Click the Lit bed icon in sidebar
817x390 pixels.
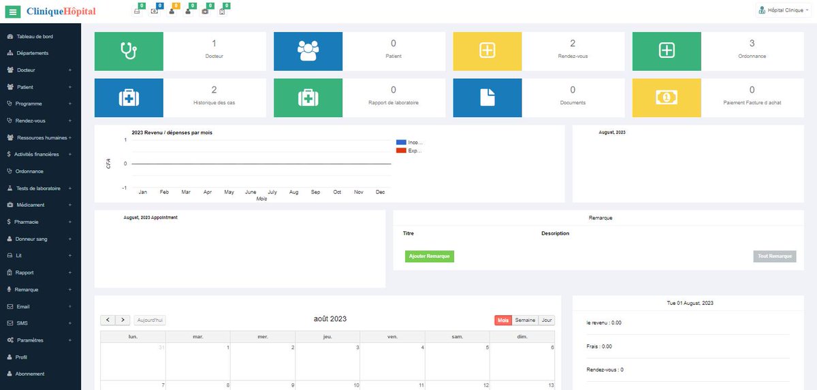point(10,255)
